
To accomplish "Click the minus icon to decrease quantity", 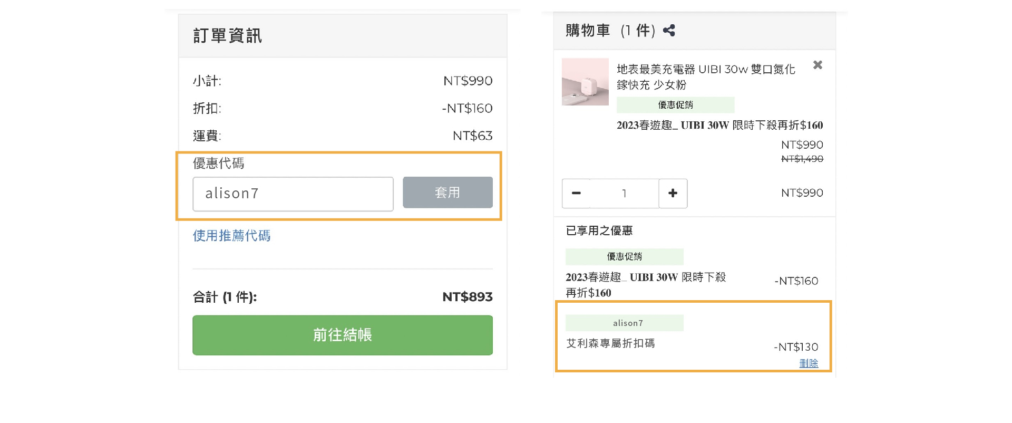I will [x=576, y=193].
